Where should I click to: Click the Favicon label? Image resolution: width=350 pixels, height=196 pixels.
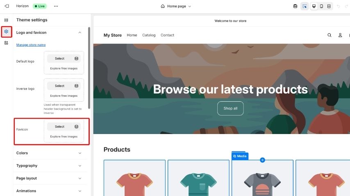(22, 129)
